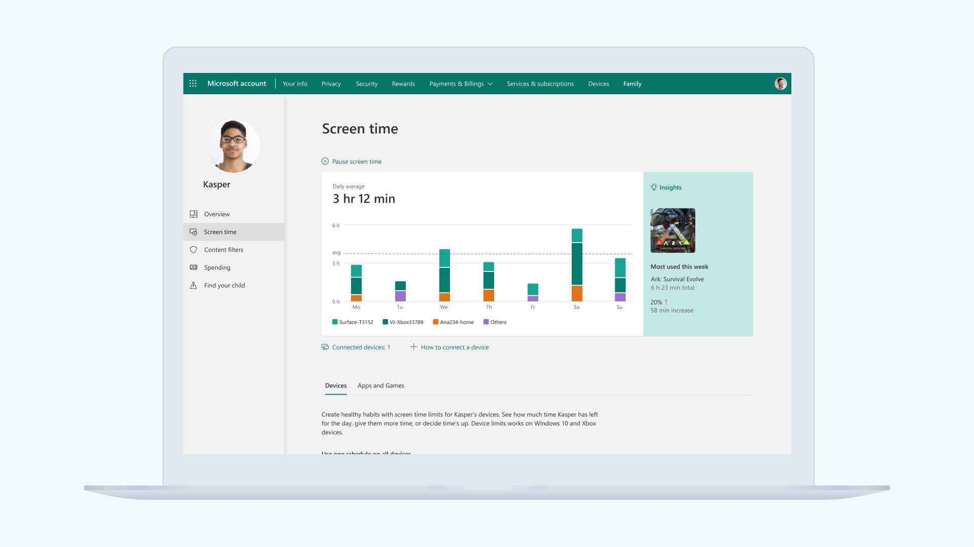Click the Pause screen time icon
This screenshot has width=974, height=547.
coord(325,162)
